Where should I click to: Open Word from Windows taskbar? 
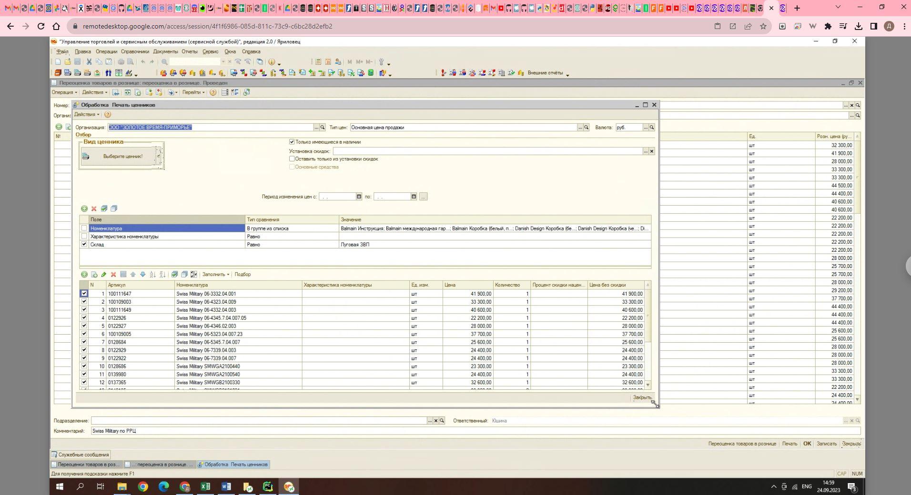coord(226,486)
